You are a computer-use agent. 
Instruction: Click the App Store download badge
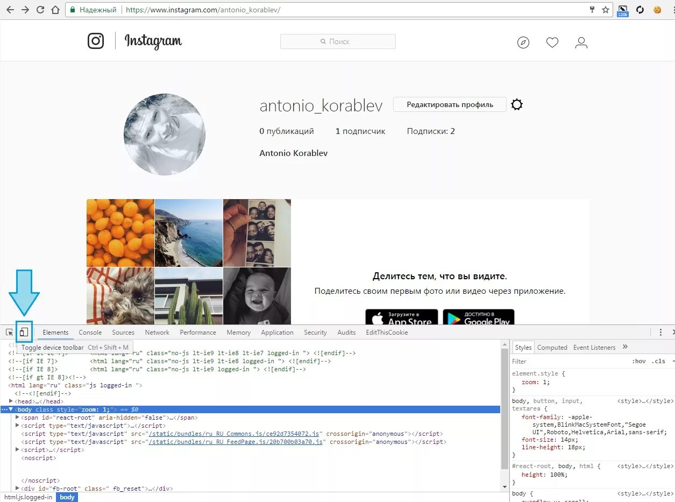(402, 317)
